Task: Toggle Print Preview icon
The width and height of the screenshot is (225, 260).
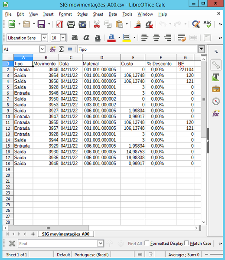Action: 82,24
